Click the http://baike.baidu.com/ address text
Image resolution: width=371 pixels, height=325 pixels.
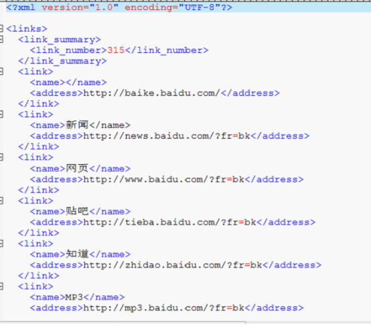151,93
